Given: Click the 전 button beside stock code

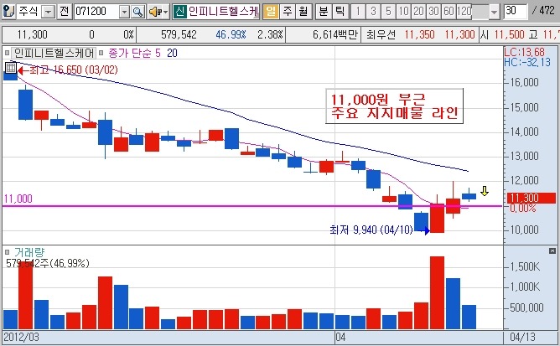Looking at the screenshot, I should click(65, 12).
